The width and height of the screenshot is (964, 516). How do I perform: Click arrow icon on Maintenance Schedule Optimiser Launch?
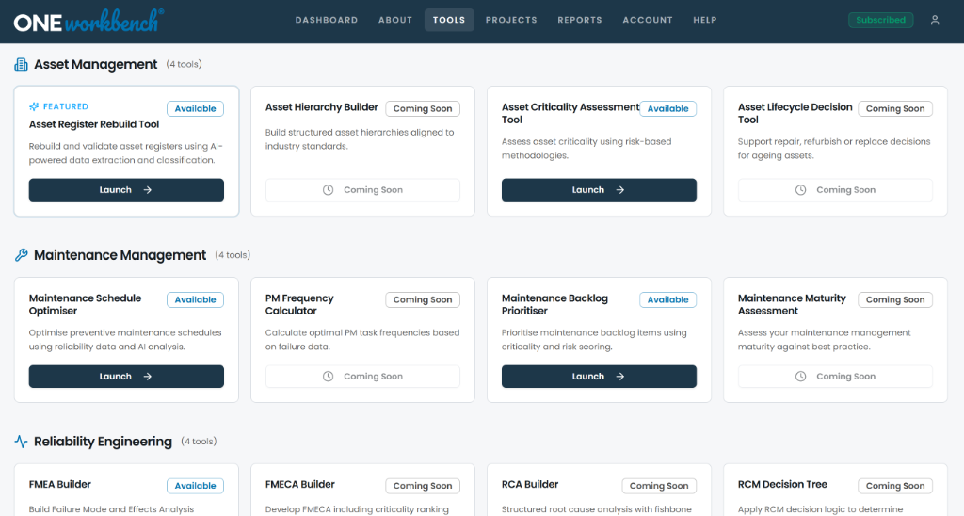pos(148,377)
